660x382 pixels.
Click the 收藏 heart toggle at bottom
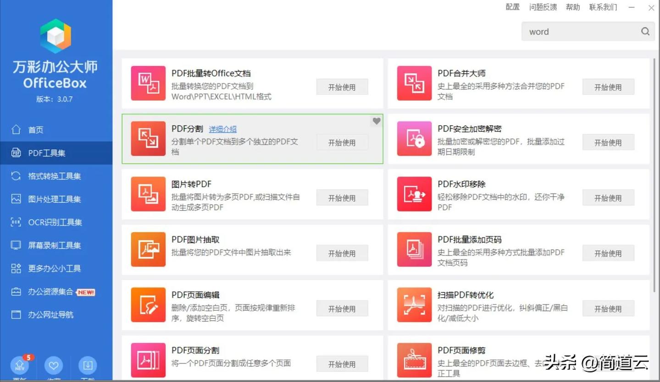tap(54, 366)
